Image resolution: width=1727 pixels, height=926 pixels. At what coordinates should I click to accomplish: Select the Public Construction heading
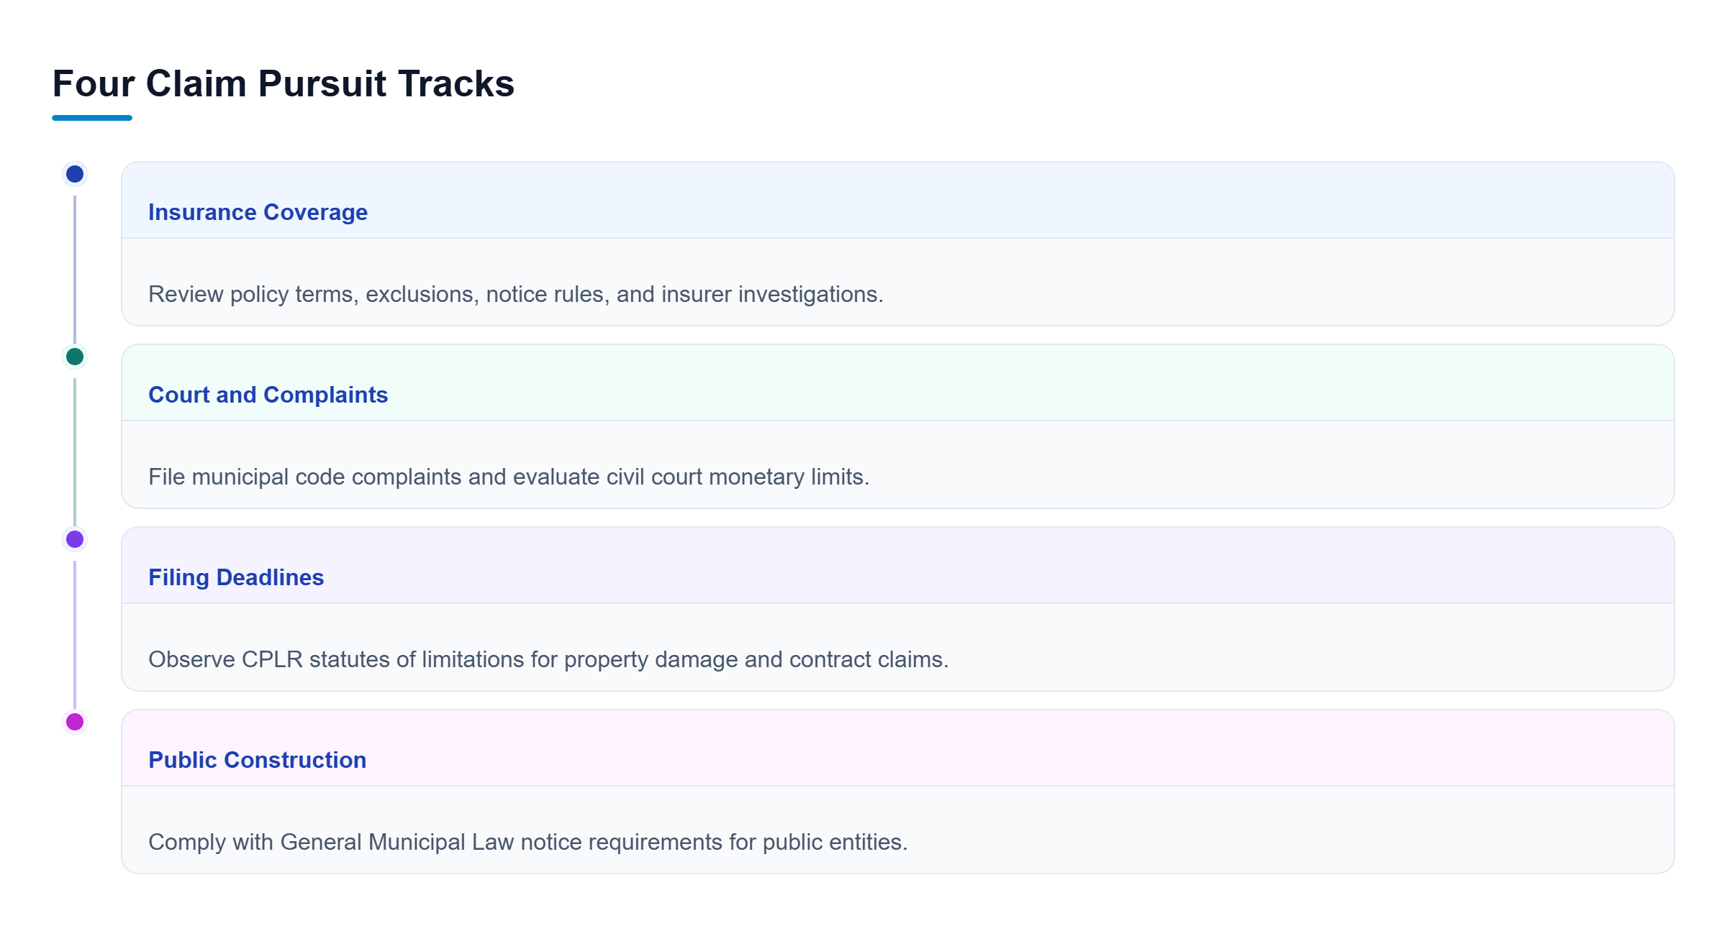257,760
